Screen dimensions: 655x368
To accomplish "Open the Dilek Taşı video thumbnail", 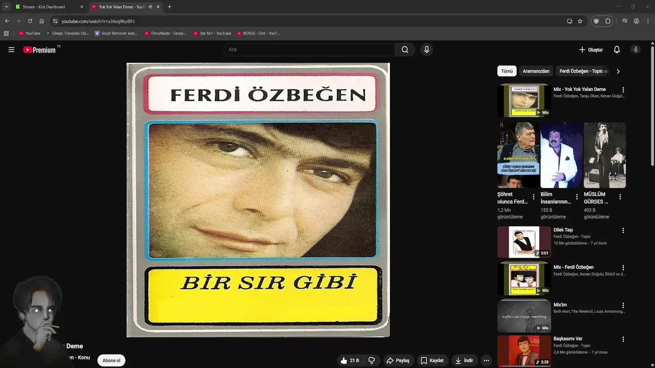I will point(524,242).
